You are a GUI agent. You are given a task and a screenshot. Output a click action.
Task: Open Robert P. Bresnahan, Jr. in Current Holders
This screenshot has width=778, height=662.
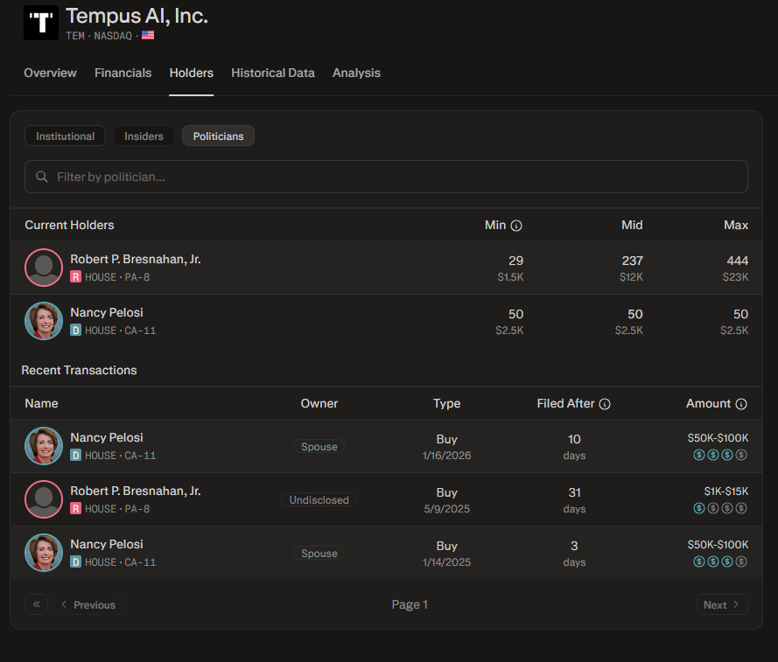136,260
